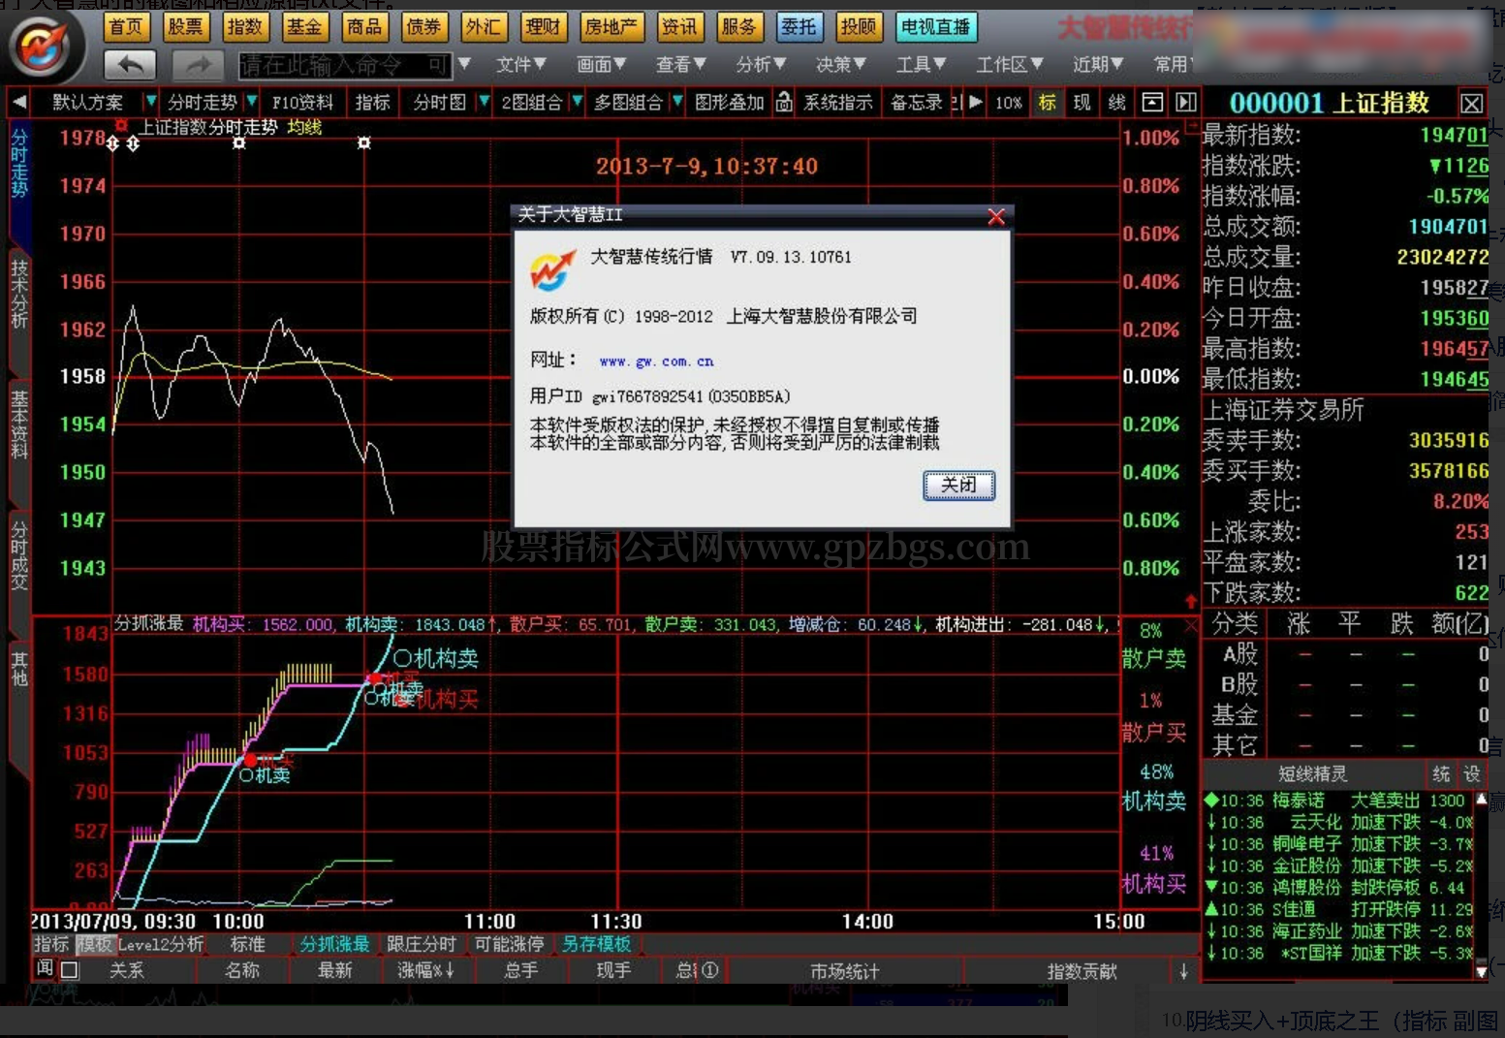
Task: Open the 股票 top tab
Action: click(x=185, y=27)
